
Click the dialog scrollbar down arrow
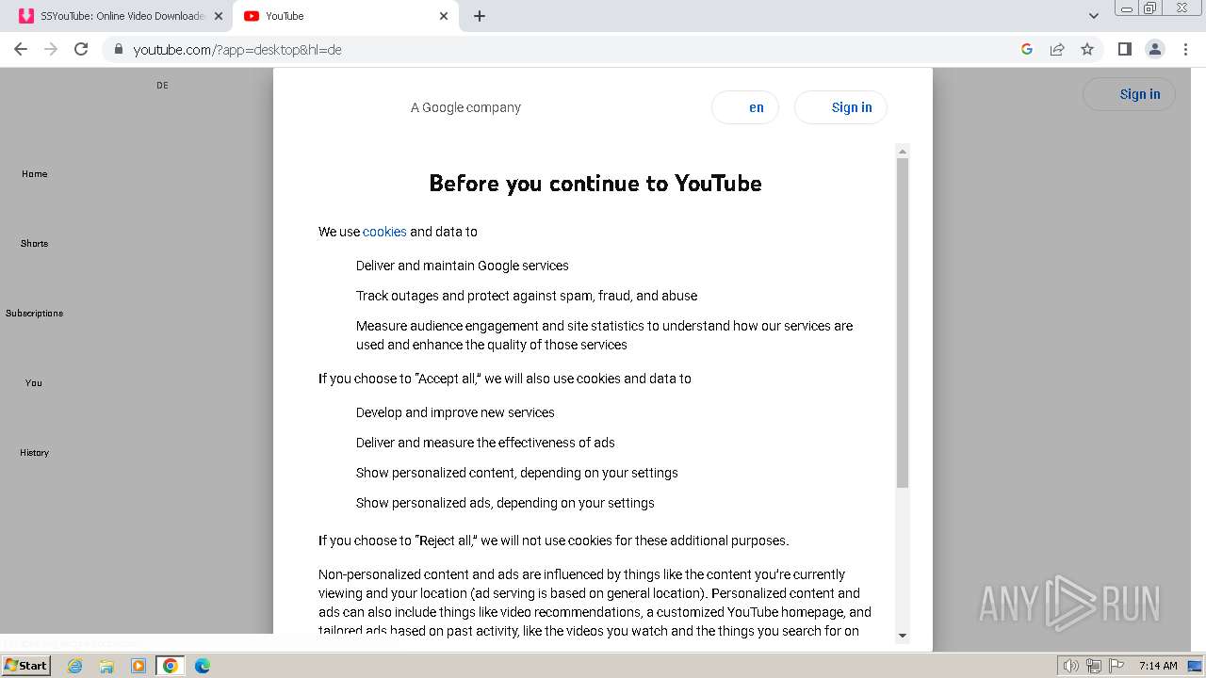(903, 636)
